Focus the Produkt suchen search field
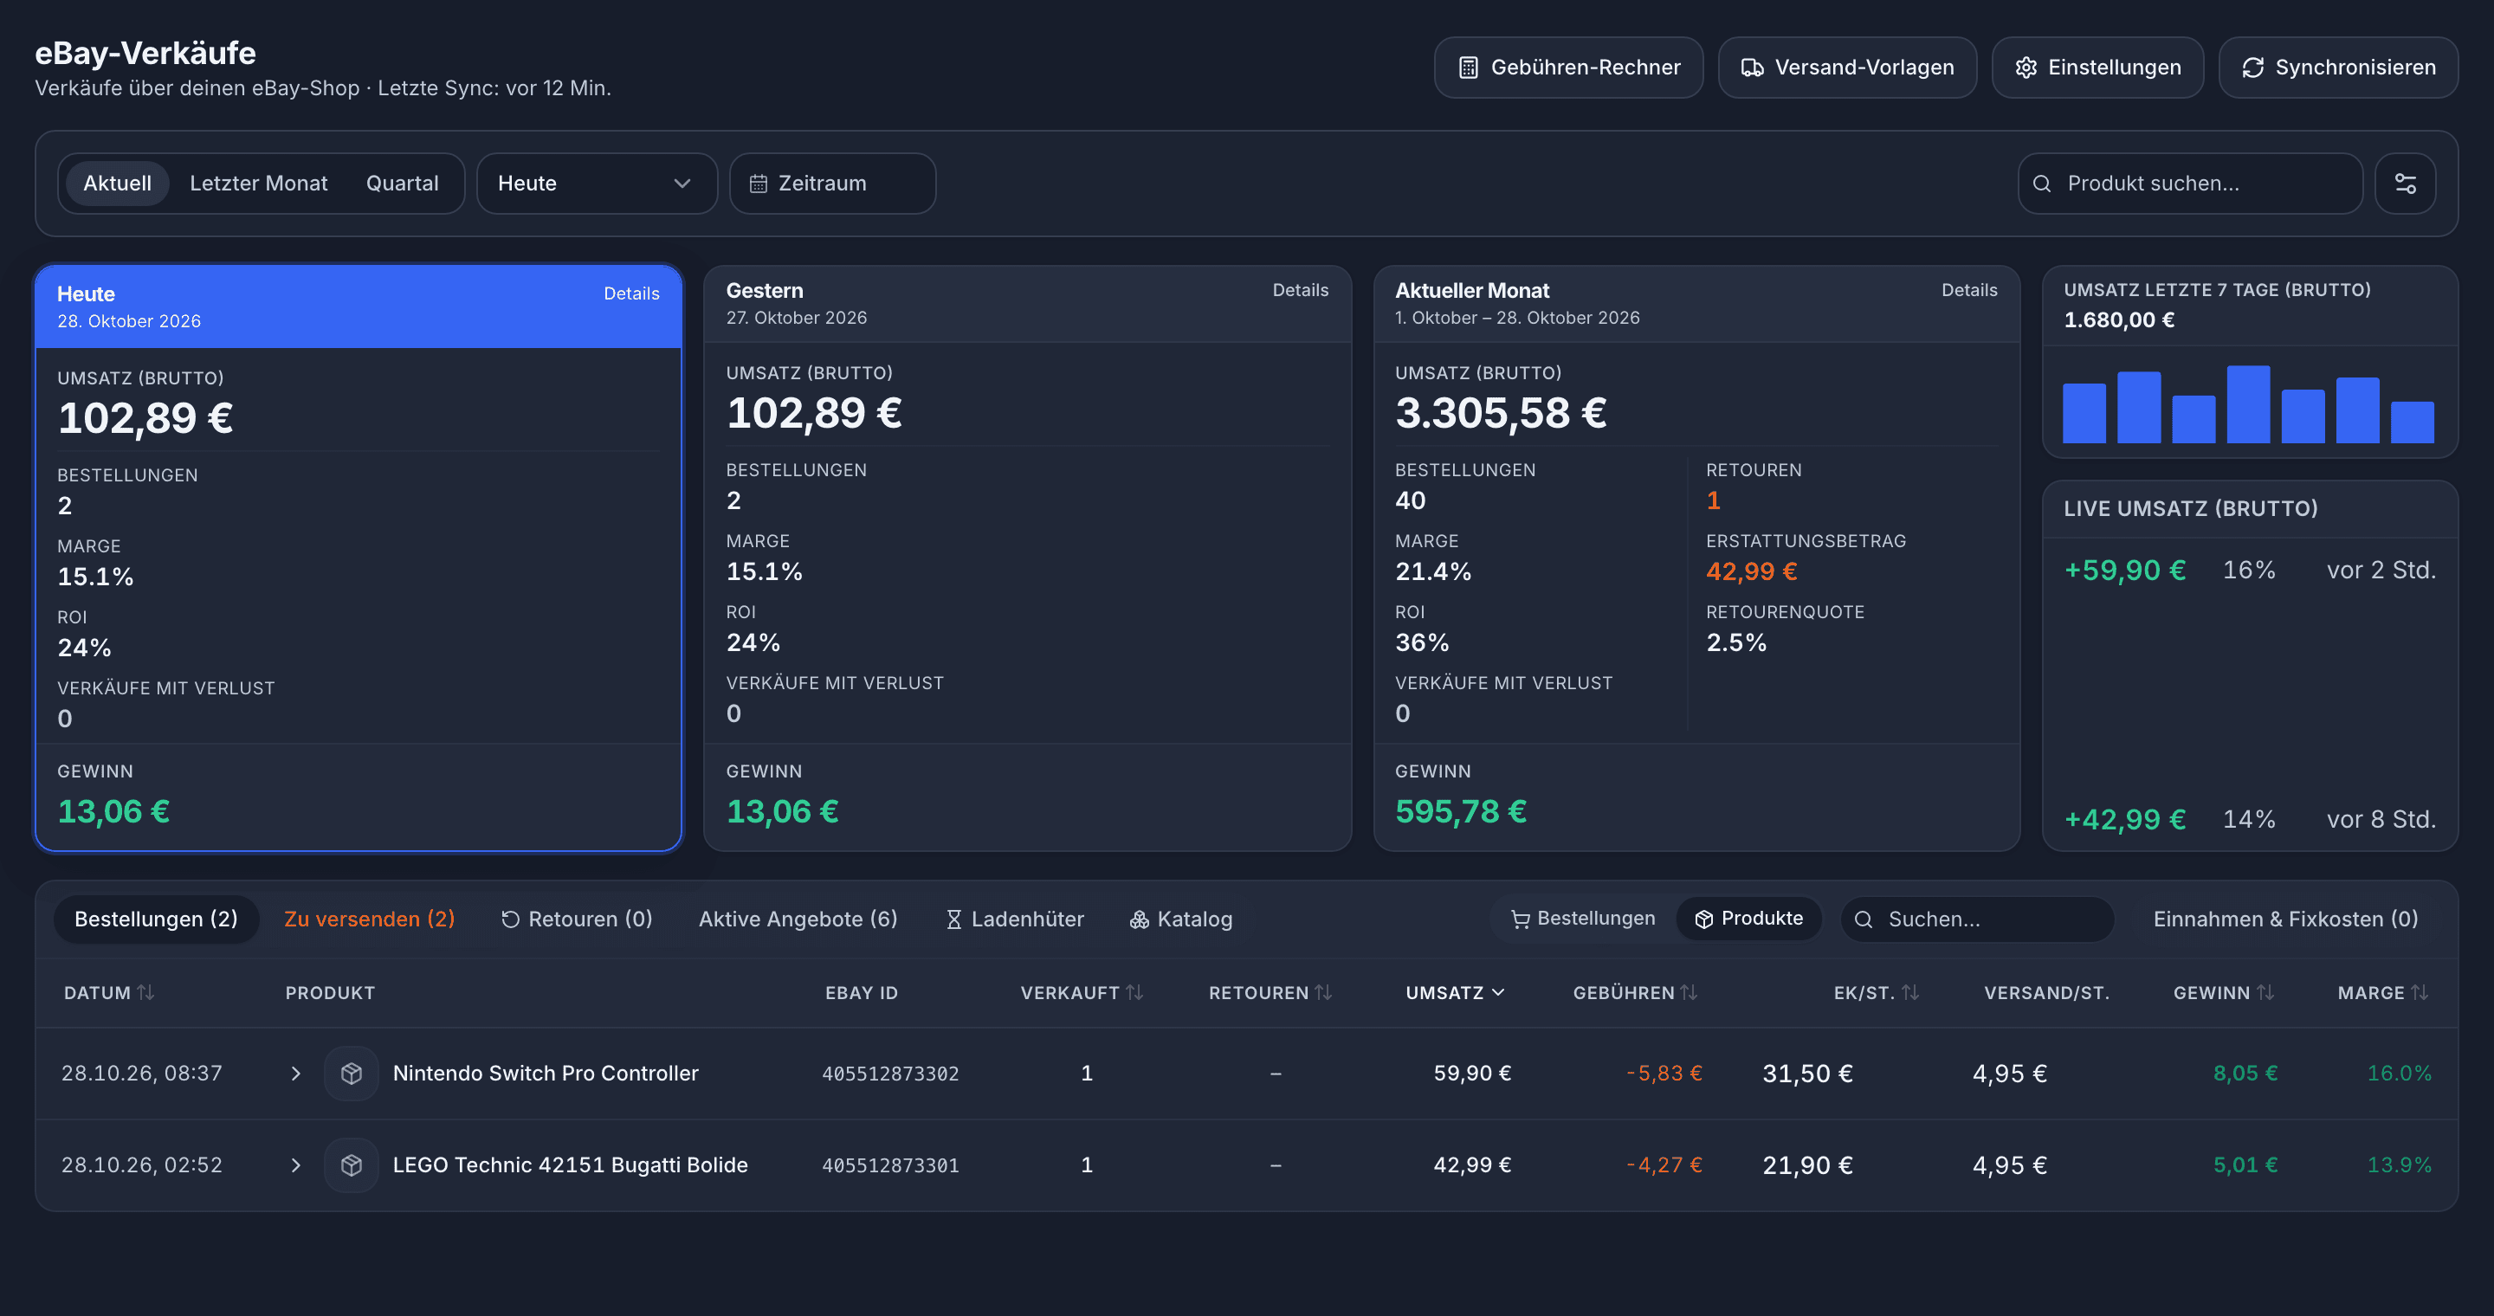This screenshot has width=2494, height=1316. [x=2189, y=183]
